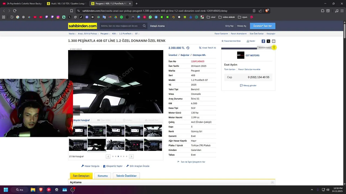Open Detaylı Arama link
This screenshot has height=194, width=346.
point(157,26)
